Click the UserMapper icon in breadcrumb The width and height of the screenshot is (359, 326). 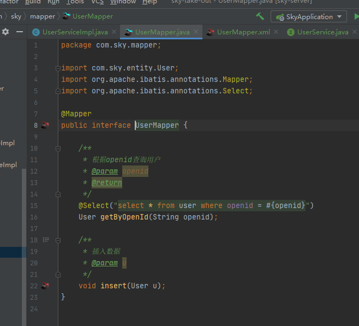pos(66,16)
